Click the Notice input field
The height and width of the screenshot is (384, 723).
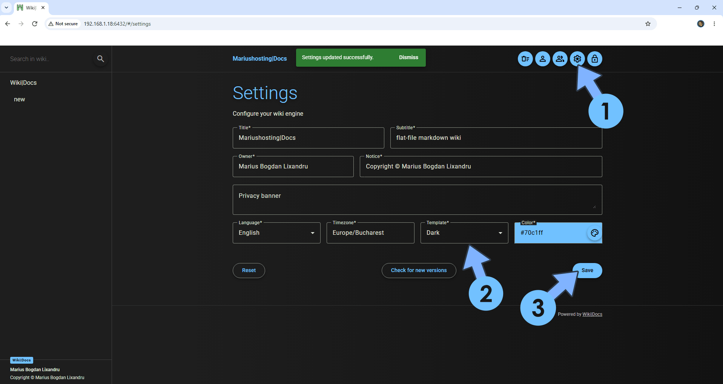click(481, 167)
